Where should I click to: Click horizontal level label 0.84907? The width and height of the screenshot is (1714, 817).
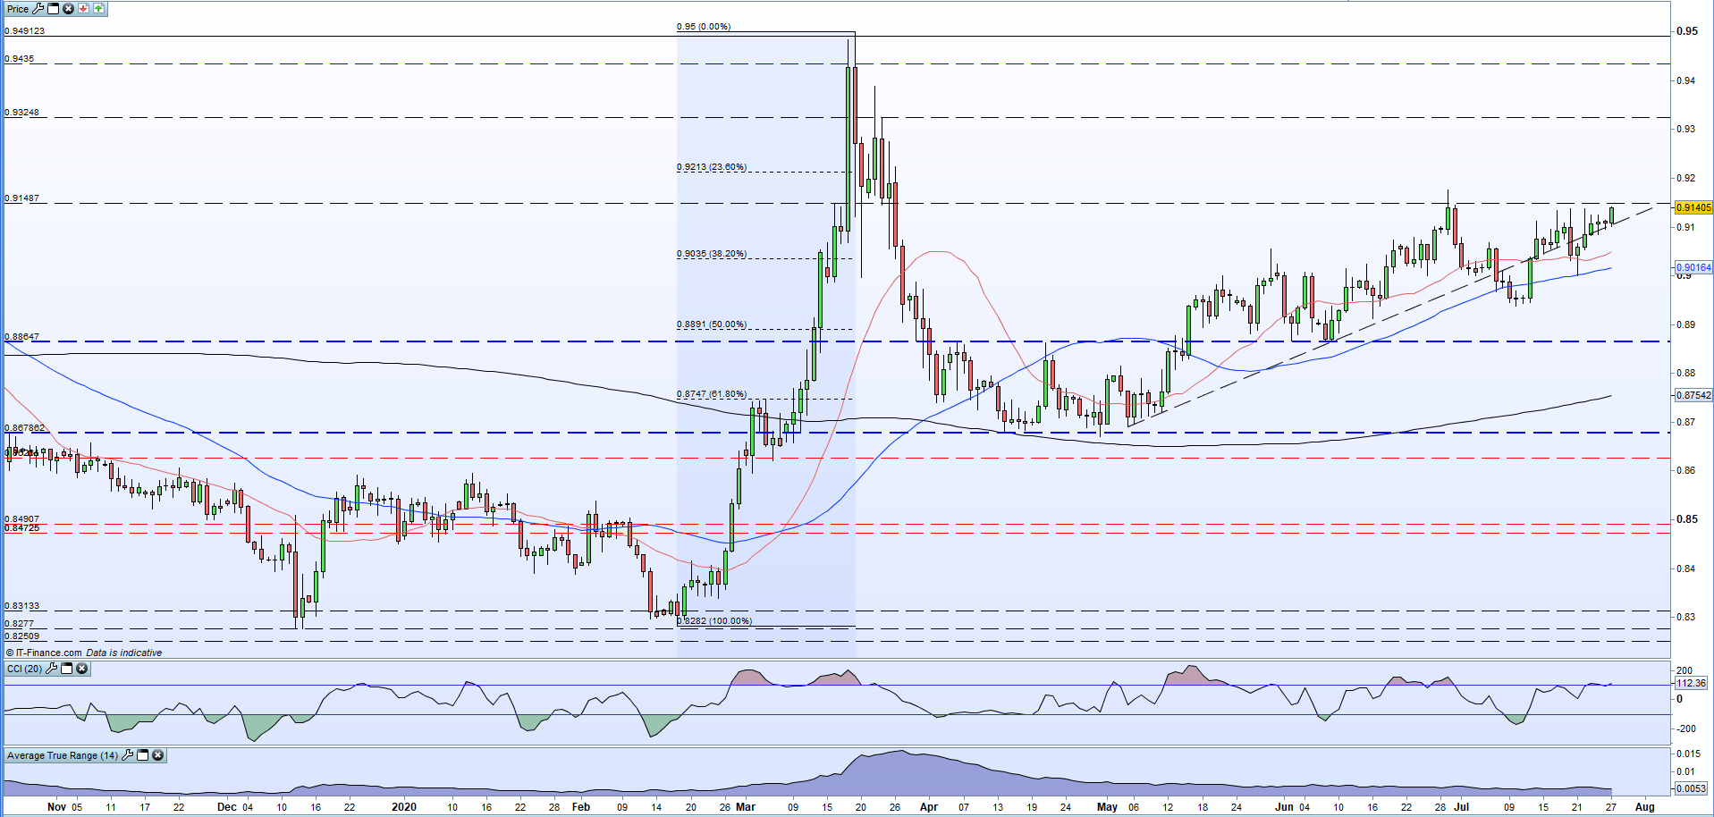tap(22, 518)
